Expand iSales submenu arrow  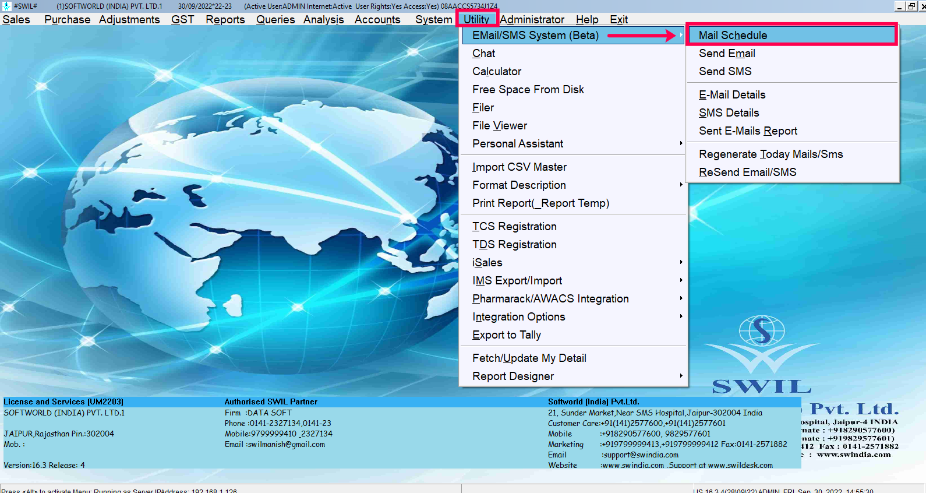click(x=681, y=262)
